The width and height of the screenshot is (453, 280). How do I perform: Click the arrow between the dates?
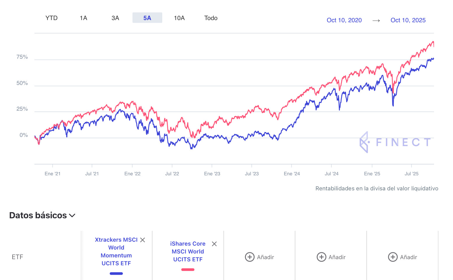pyautogui.click(x=376, y=20)
